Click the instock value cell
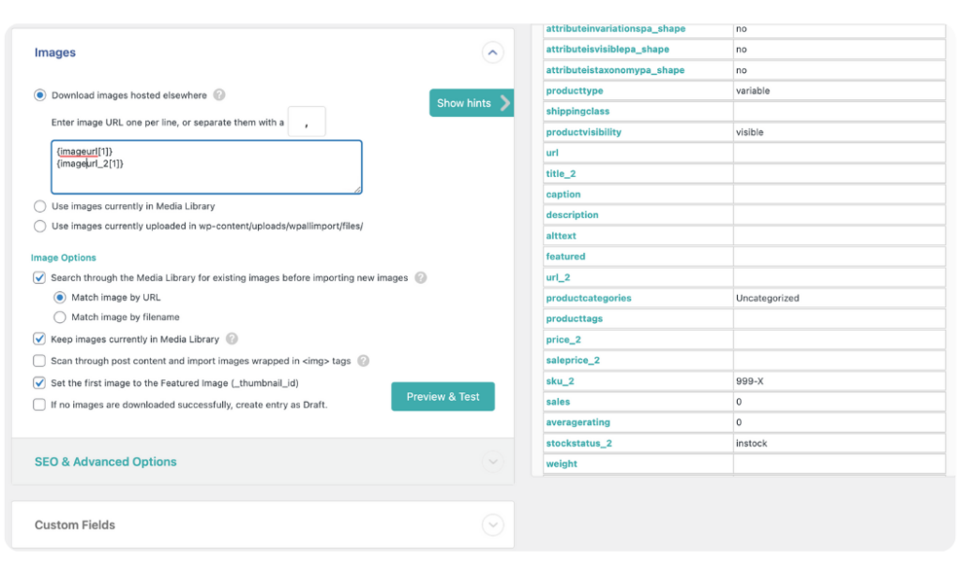This screenshot has width=960, height=575. coord(839,443)
